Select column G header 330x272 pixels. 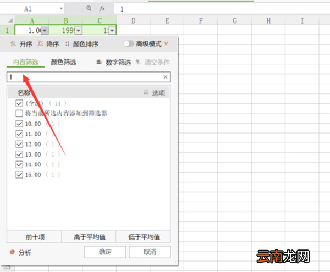(235, 20)
